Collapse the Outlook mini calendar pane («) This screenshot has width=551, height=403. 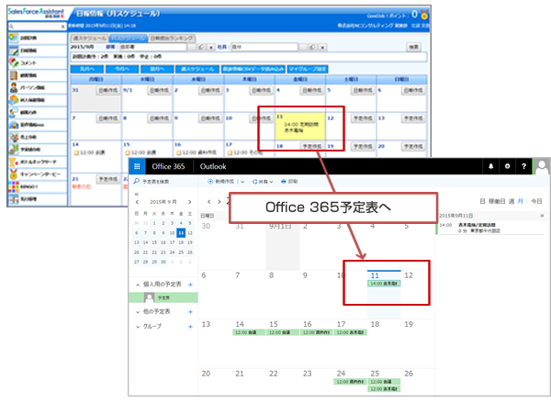[137, 194]
